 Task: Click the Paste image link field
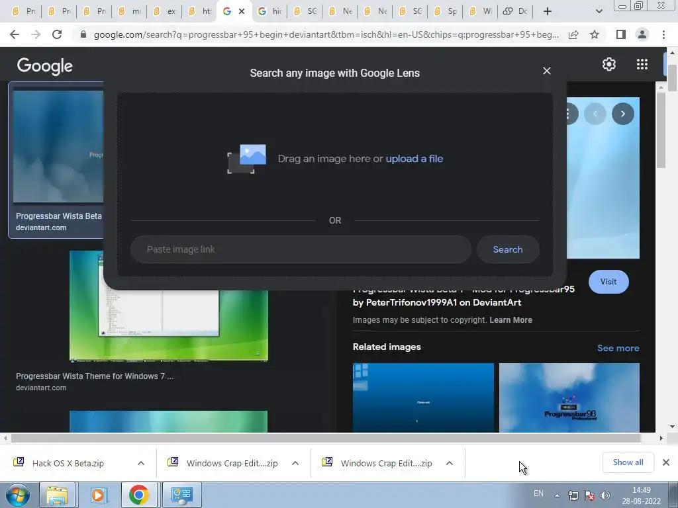[x=301, y=249]
